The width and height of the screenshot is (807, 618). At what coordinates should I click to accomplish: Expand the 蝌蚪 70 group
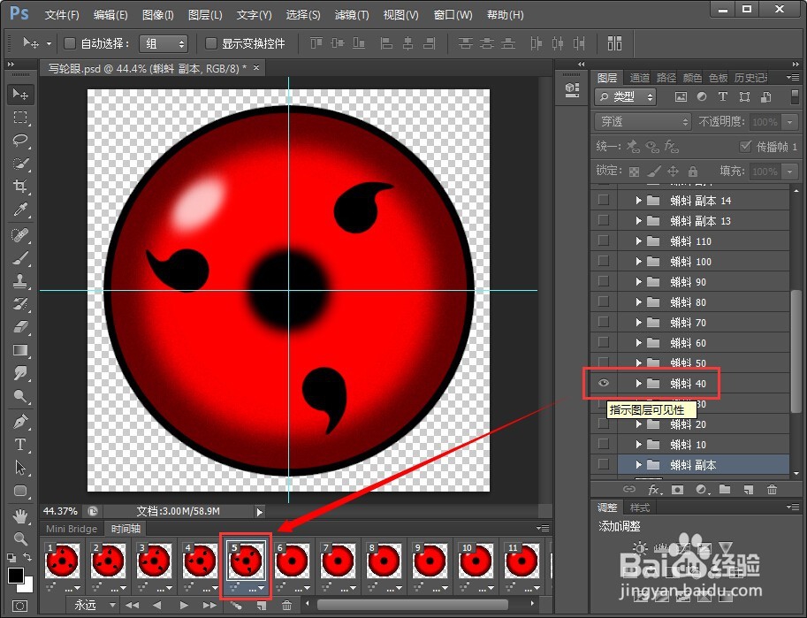639,323
